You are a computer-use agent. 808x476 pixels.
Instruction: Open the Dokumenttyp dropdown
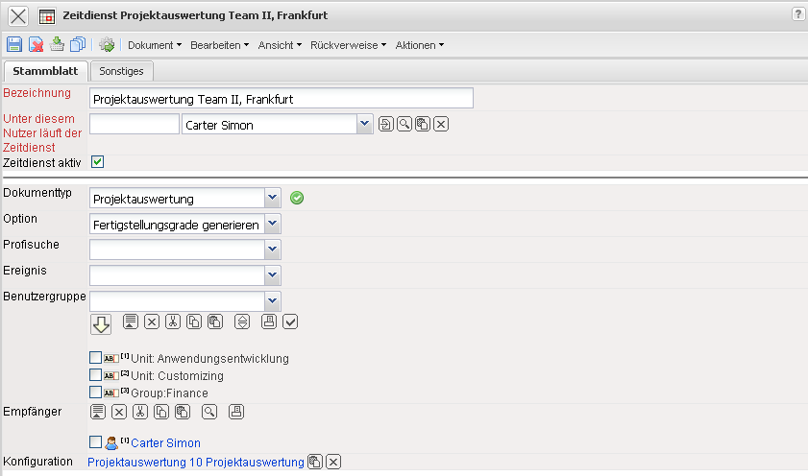click(x=273, y=198)
